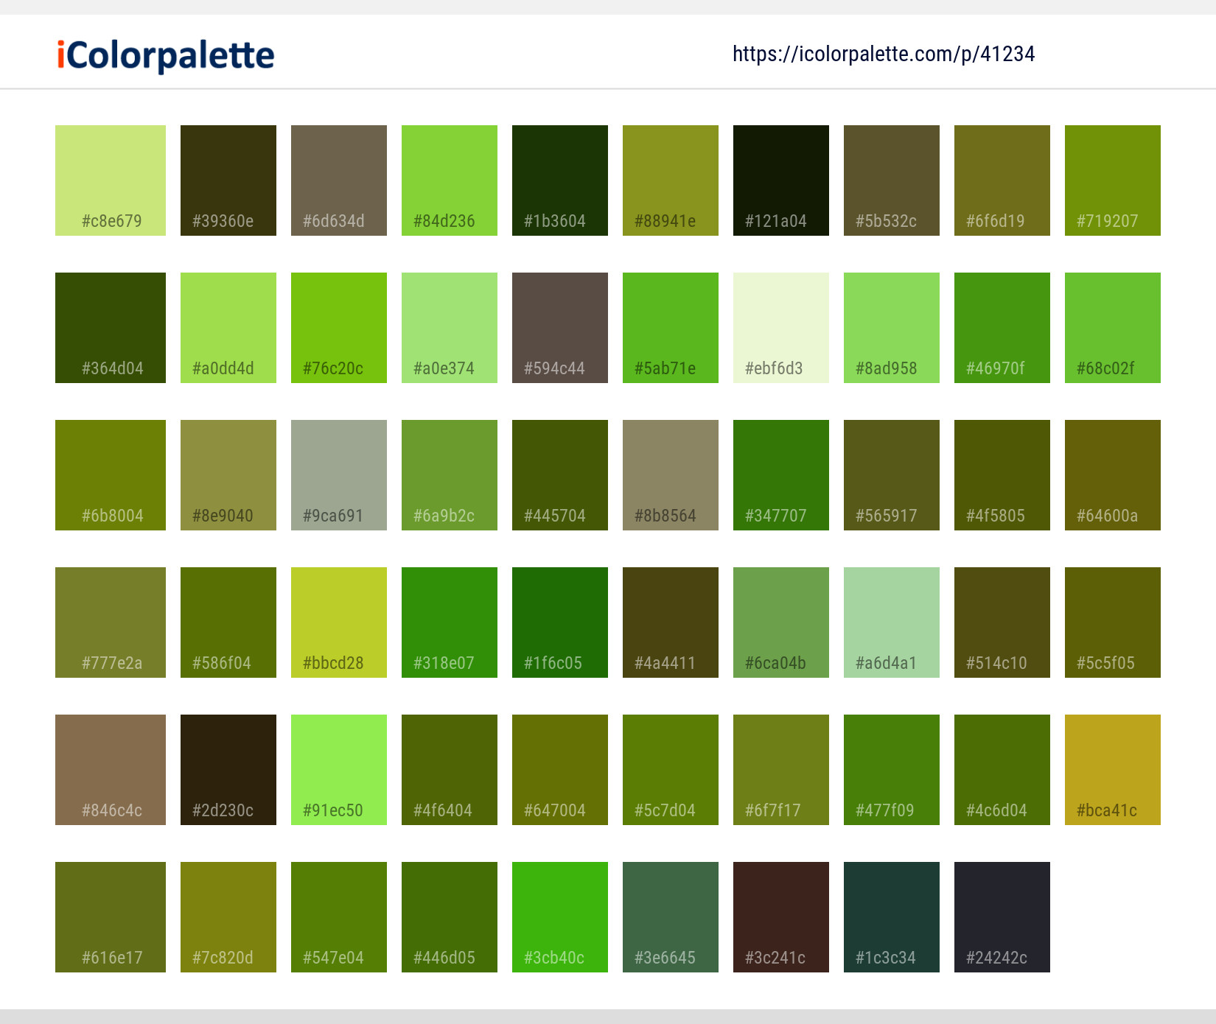The image size is (1216, 1024).
Task: Select the #7c820d swatch
Action: tap(228, 917)
